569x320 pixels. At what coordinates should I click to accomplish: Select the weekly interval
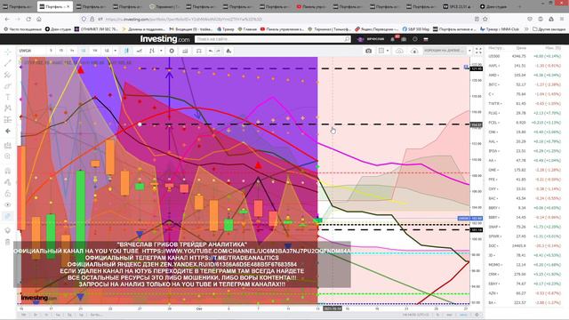[95, 51]
